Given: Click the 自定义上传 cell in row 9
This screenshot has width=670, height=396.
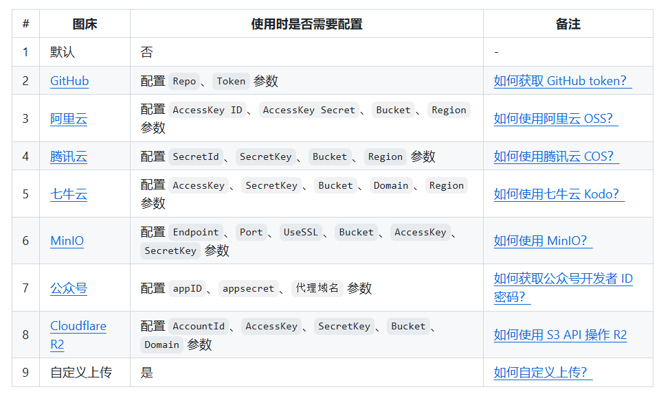Looking at the screenshot, I should pos(85,373).
